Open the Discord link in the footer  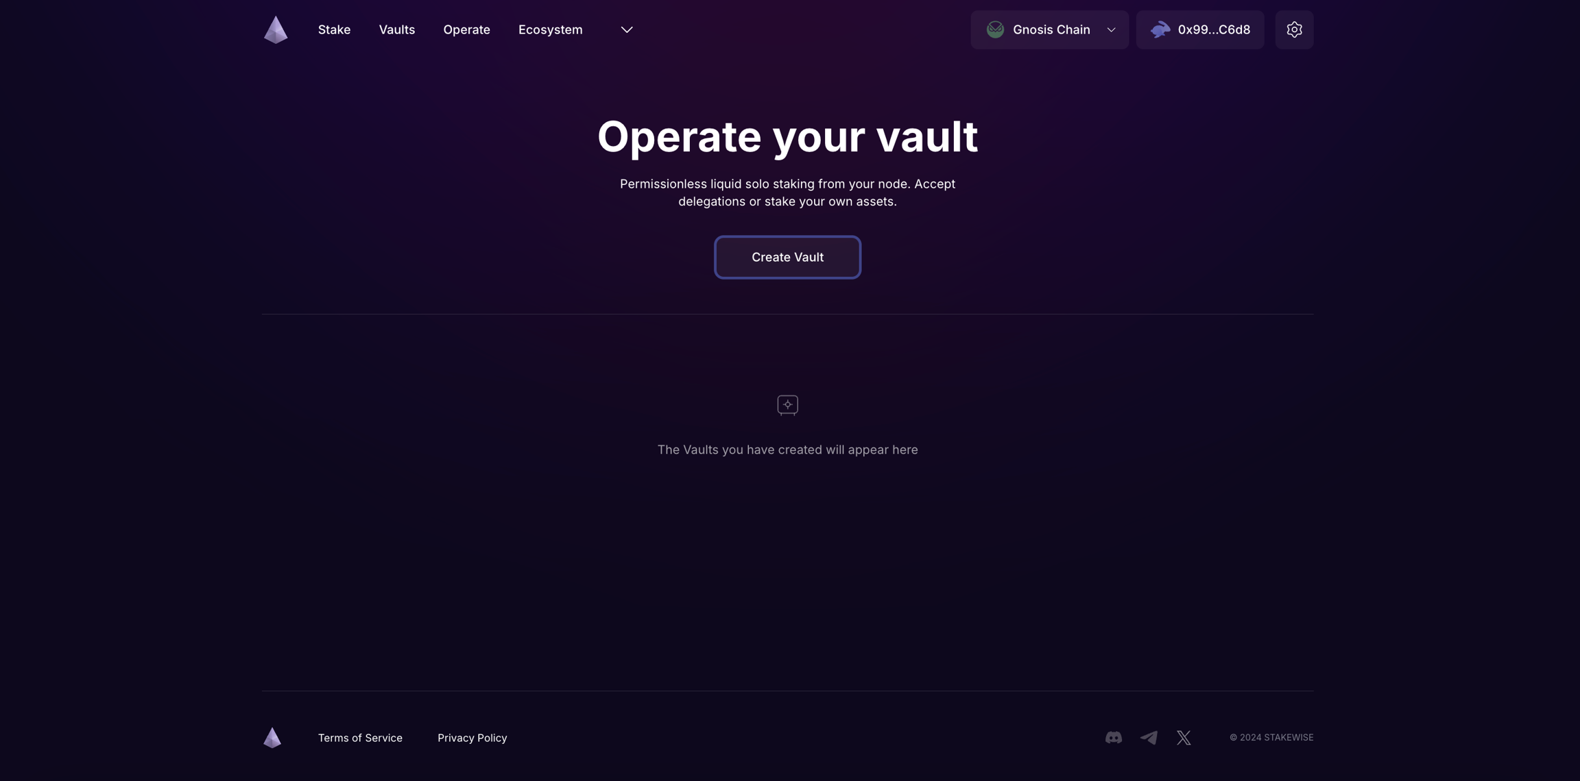[1113, 737]
